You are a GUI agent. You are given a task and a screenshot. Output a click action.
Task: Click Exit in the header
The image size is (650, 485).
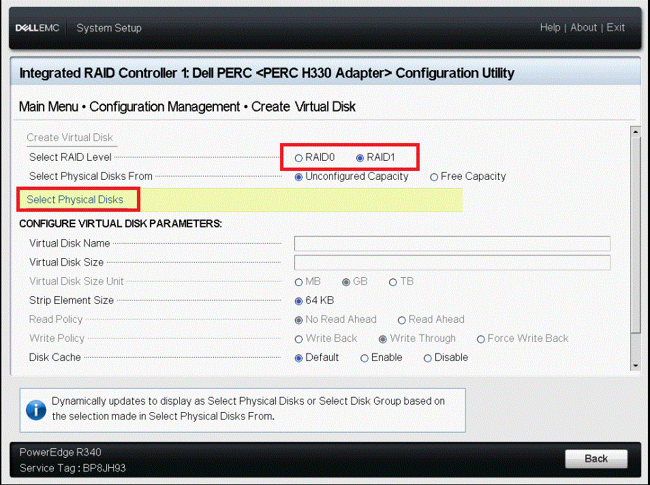(616, 27)
